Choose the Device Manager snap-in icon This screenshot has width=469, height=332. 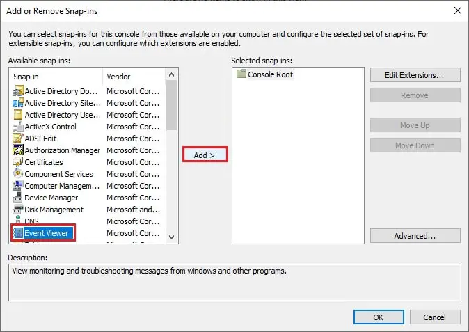click(x=19, y=198)
